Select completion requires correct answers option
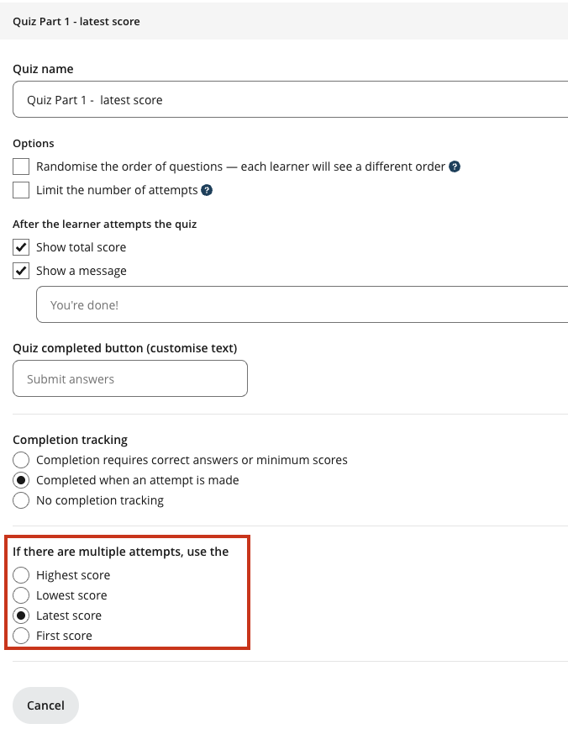This screenshot has height=745, width=568. (x=21, y=460)
